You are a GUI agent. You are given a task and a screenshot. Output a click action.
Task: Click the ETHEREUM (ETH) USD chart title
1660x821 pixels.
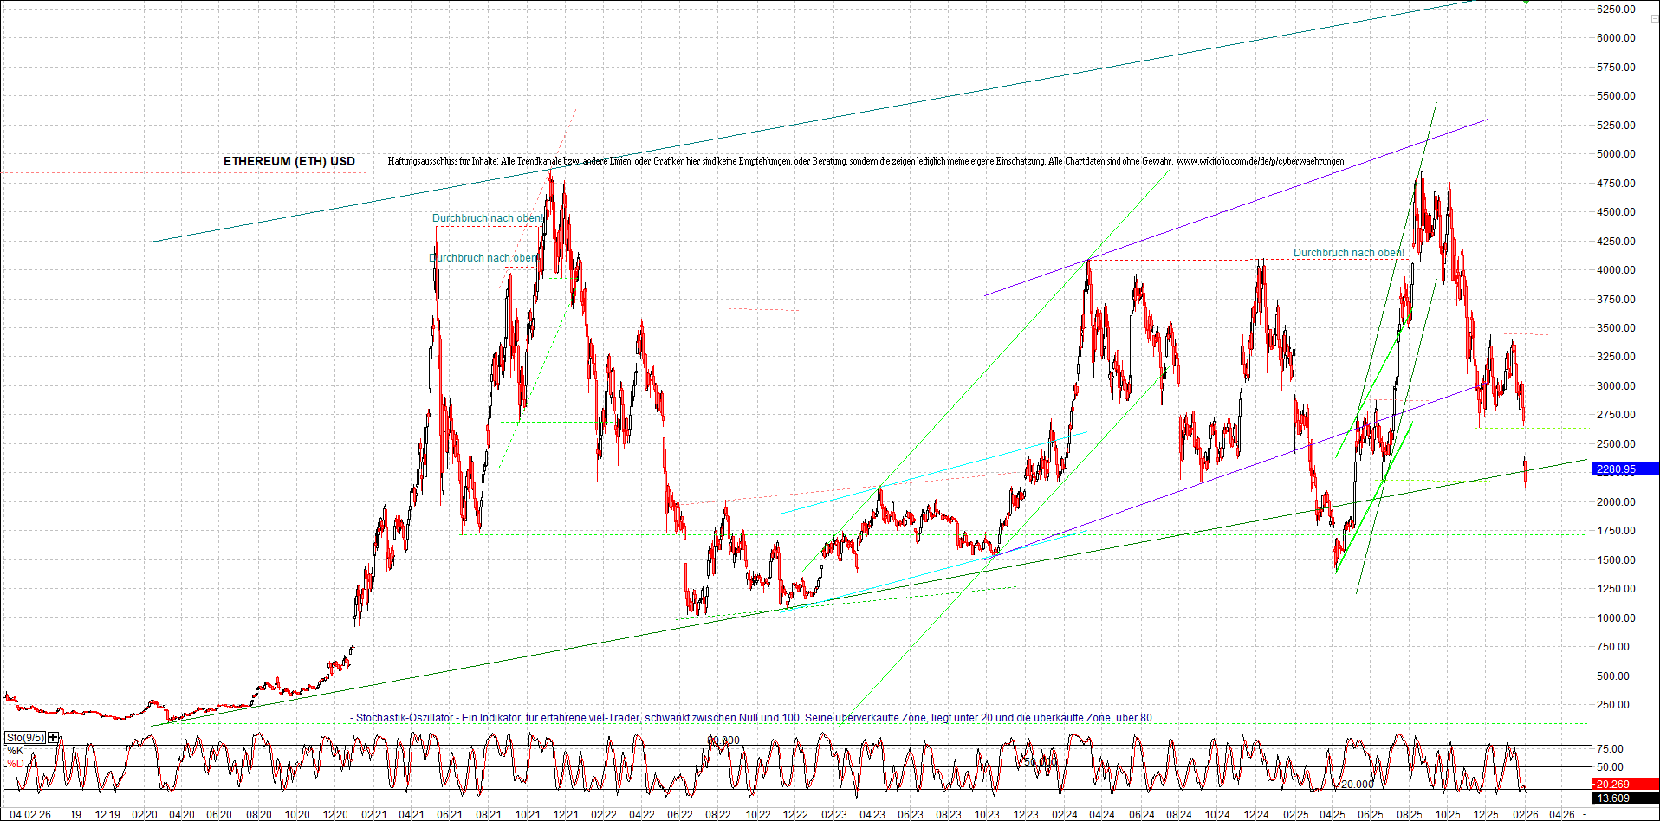coord(289,162)
